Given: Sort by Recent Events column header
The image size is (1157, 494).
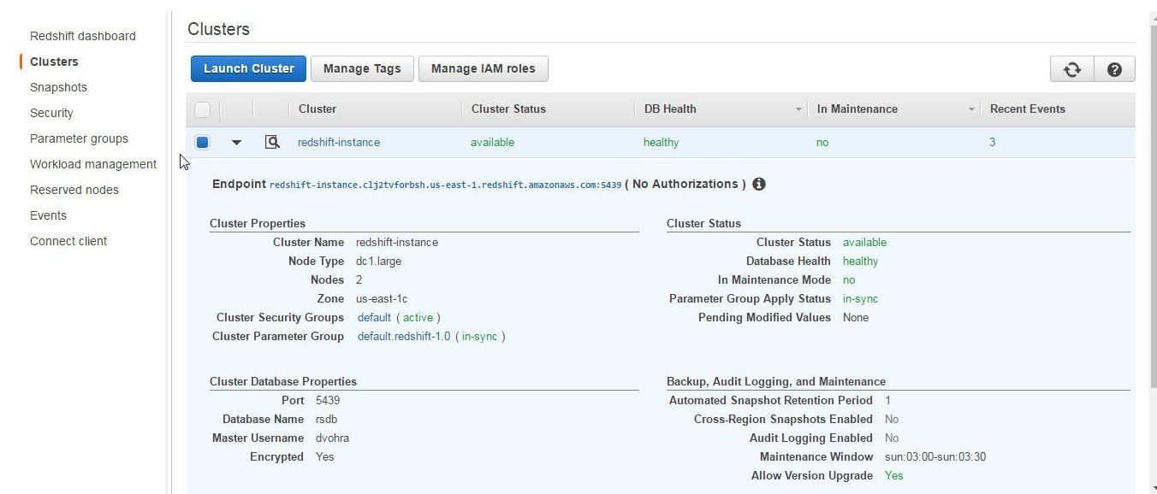Looking at the screenshot, I should pyautogui.click(x=1028, y=109).
